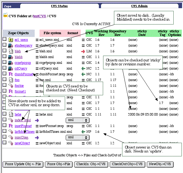The height and width of the screenshot is (173, 183).
Task: Check the acl_users checkbox
Action: pos(5,39)
